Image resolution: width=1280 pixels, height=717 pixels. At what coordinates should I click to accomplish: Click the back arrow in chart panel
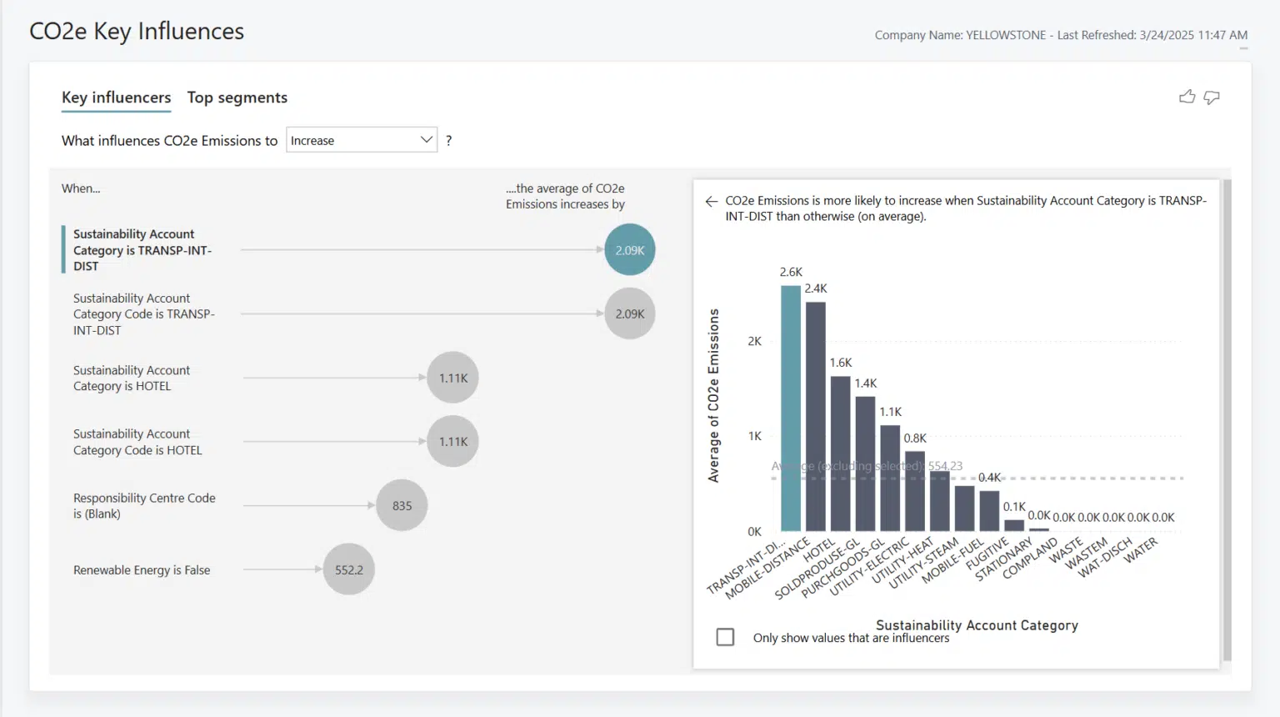pyautogui.click(x=711, y=201)
